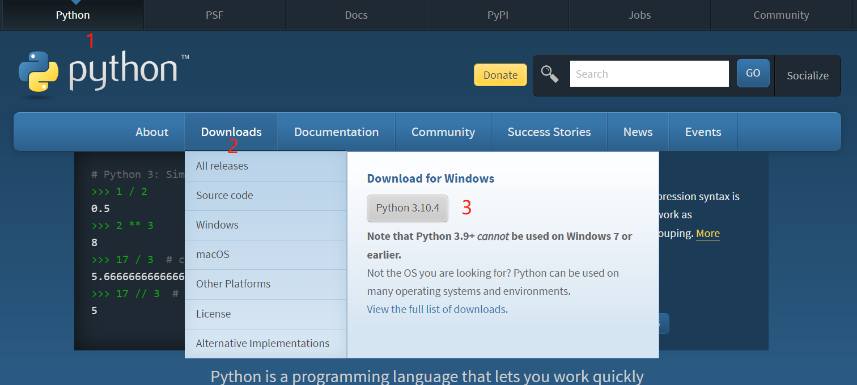This screenshot has width=857, height=385.
Task: Type in the Search input field
Action: tap(649, 74)
